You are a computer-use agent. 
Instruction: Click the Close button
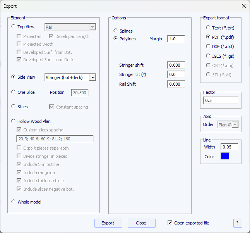141,223
